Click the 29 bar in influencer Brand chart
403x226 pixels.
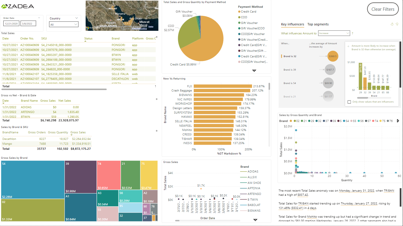coord(360,76)
